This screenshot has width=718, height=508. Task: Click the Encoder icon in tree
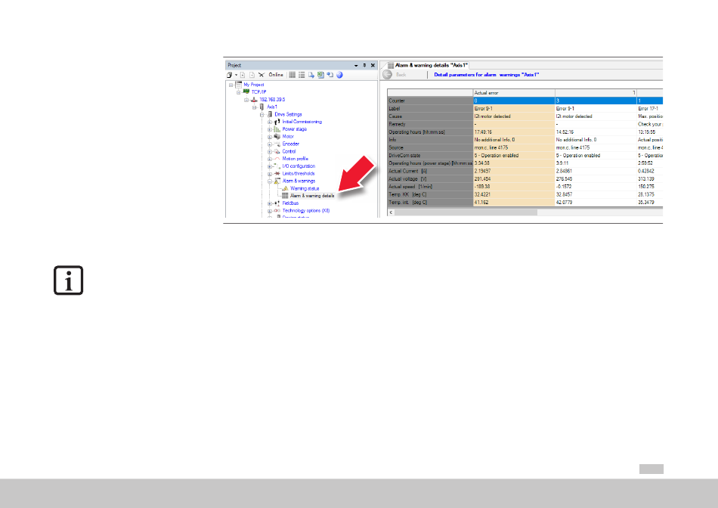point(277,144)
